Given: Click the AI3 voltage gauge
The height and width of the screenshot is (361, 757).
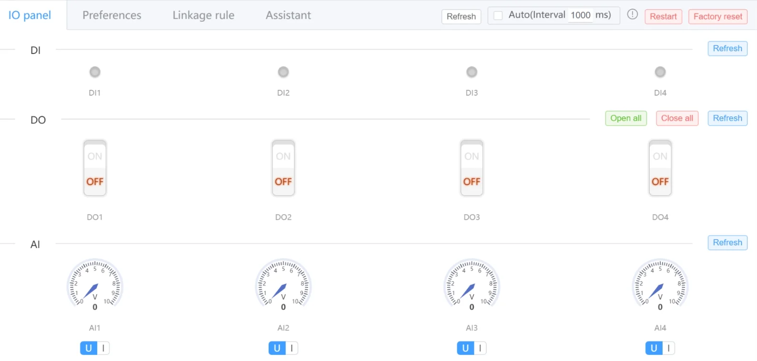Looking at the screenshot, I should point(472,285).
